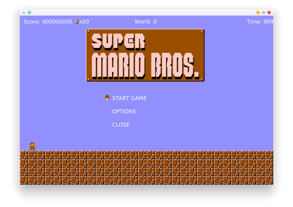Select START GAME menu option
Viewport: 293px width, 207px height.
(129, 98)
